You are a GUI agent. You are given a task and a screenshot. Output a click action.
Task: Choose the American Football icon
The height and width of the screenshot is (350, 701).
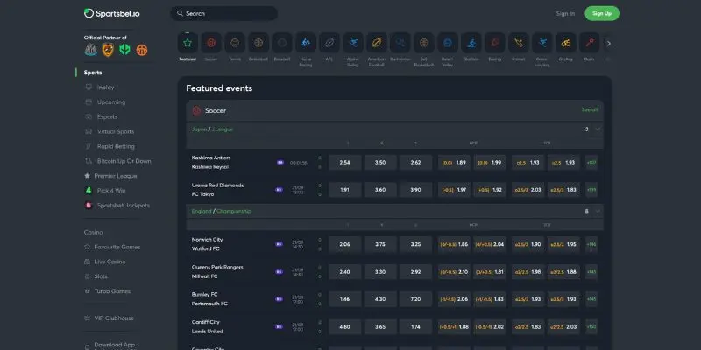click(x=377, y=43)
